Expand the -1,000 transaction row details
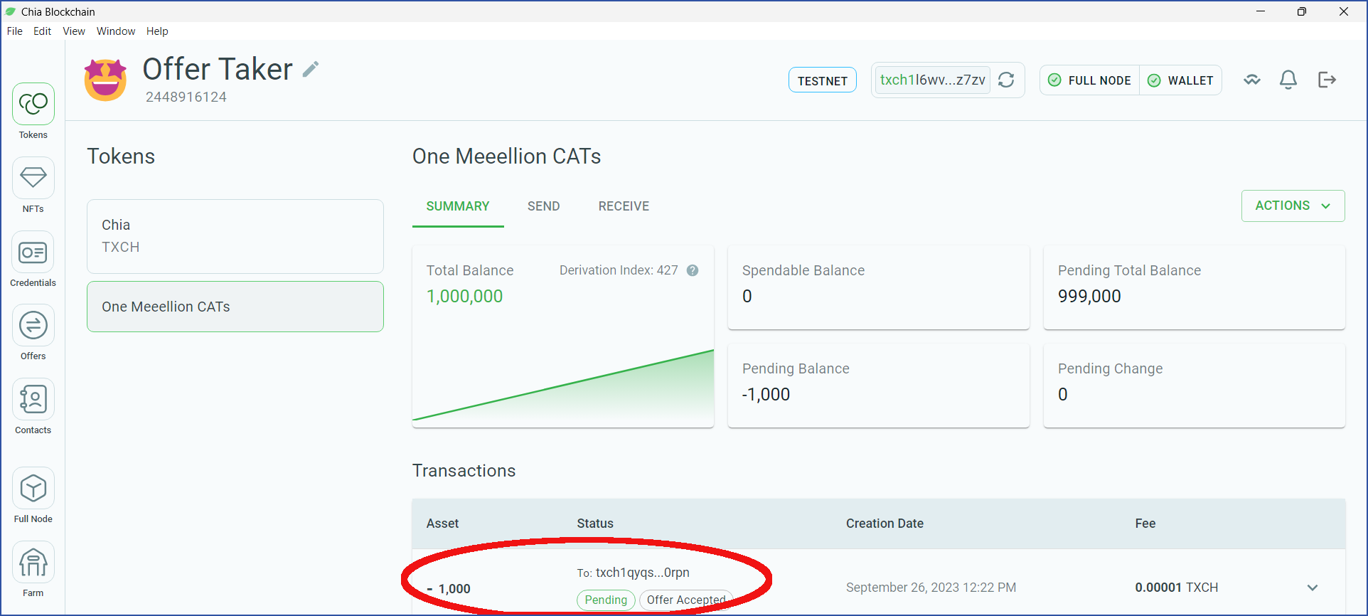The height and width of the screenshot is (616, 1368). click(1313, 588)
